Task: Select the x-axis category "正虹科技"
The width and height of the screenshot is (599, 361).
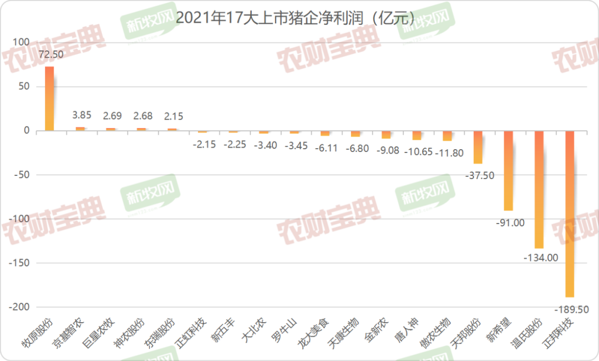Action: coord(190,333)
